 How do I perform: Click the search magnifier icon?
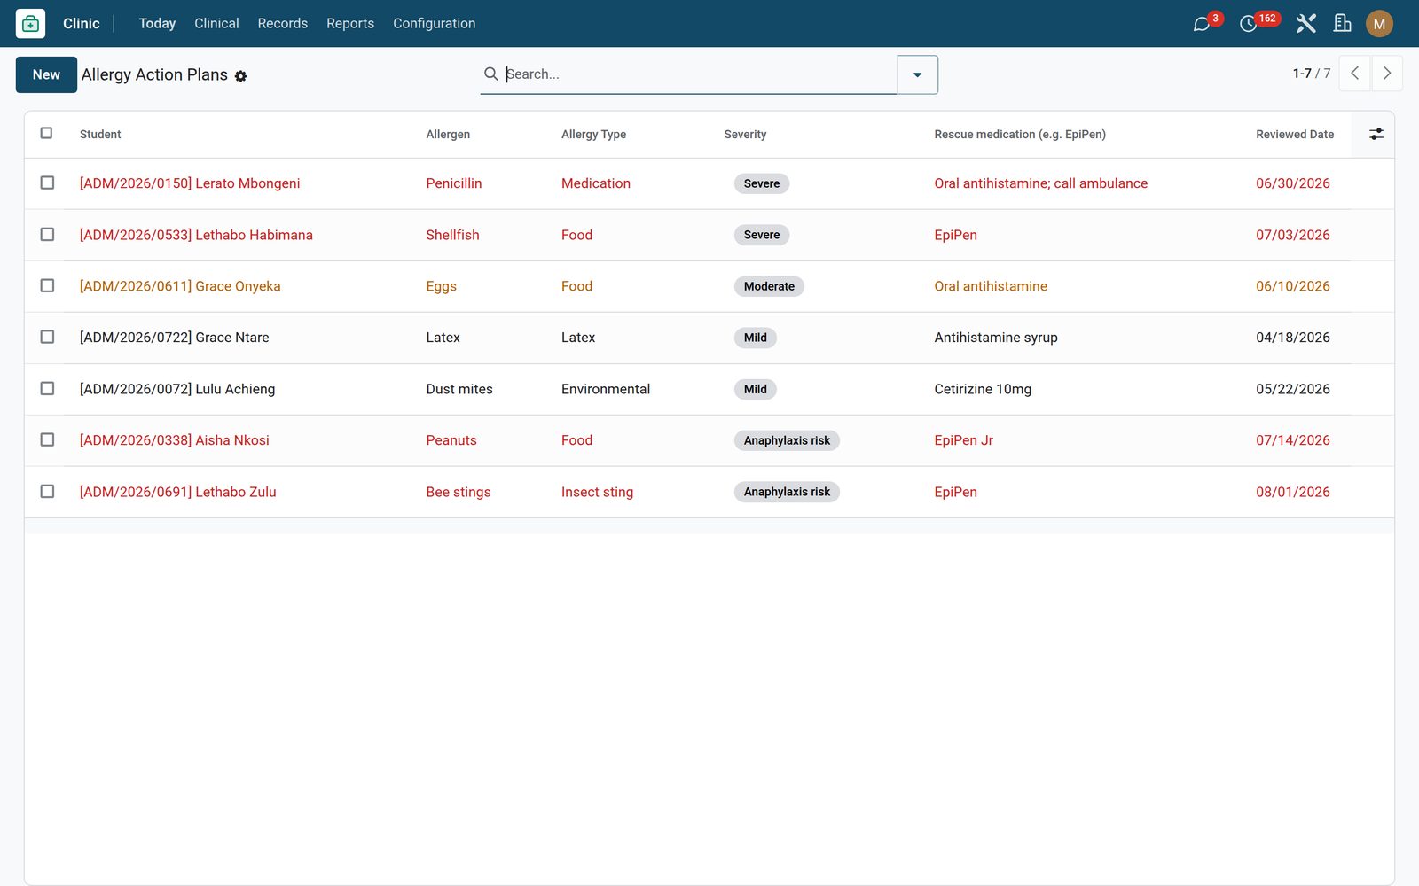(x=490, y=74)
